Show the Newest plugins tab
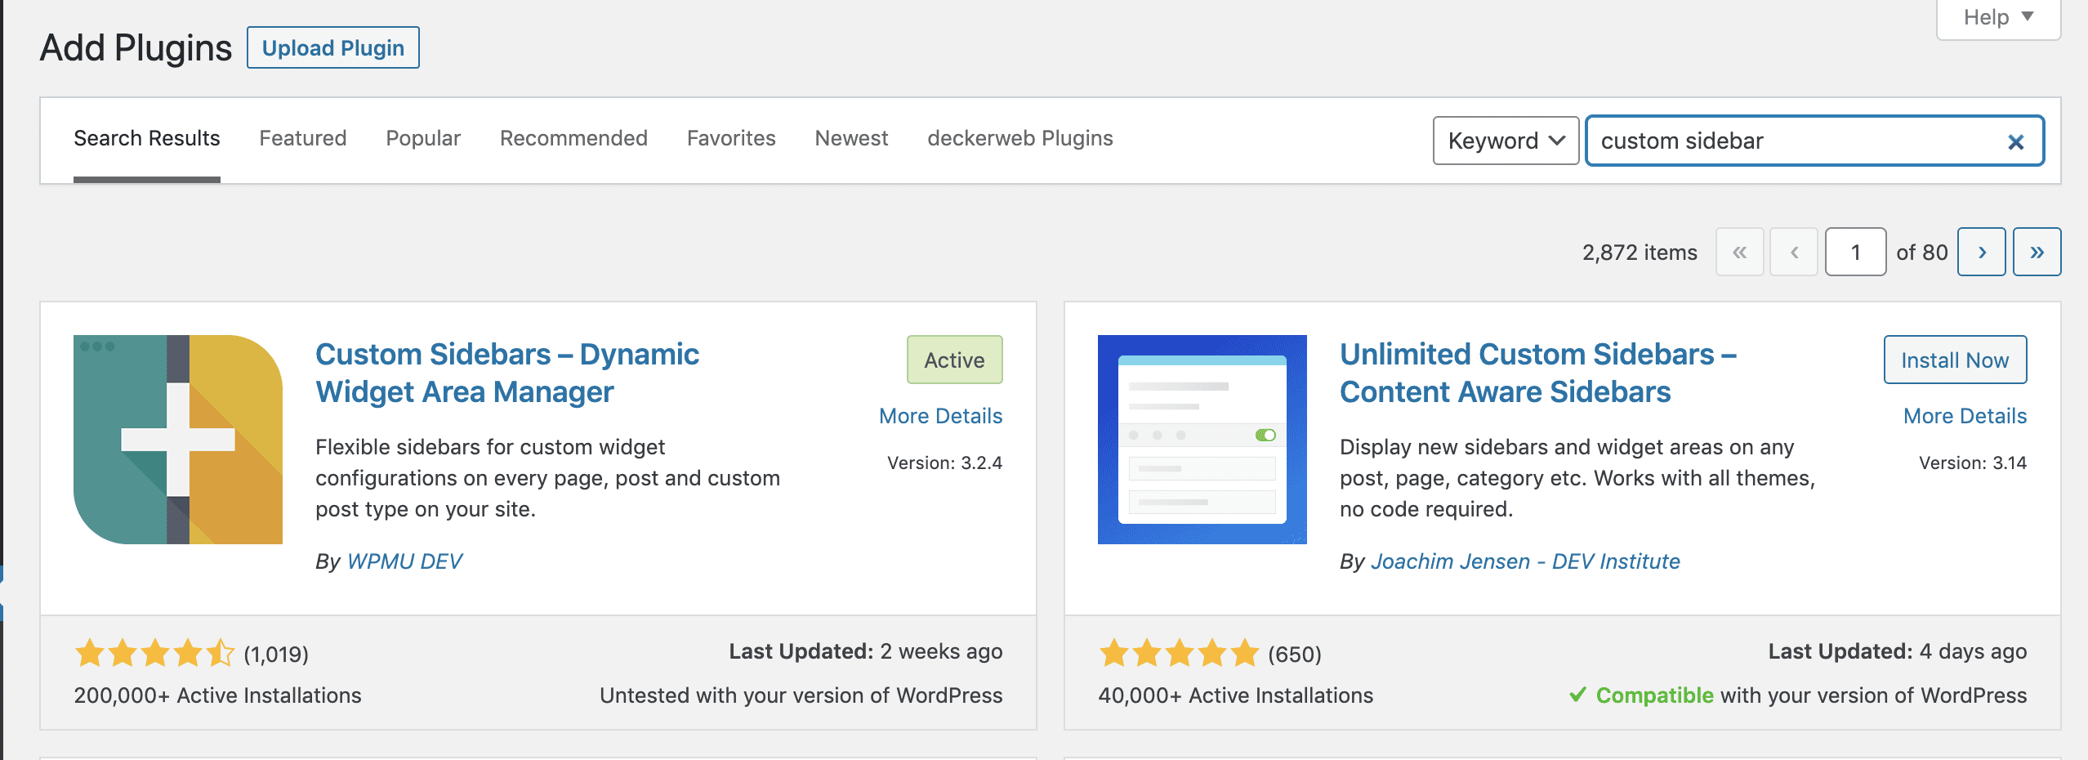 tap(851, 138)
